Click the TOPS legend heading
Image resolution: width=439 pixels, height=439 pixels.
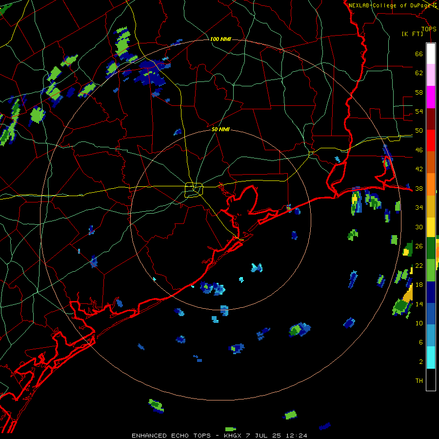[x=429, y=29]
